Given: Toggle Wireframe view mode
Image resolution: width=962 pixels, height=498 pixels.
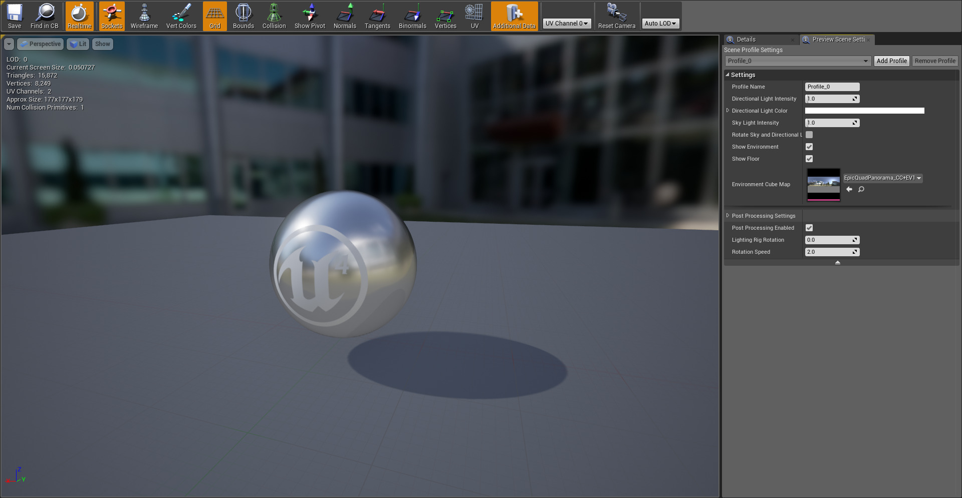Looking at the screenshot, I should [144, 16].
